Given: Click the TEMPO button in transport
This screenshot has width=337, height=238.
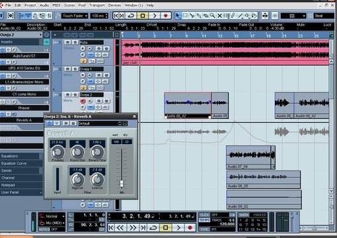Looking at the screenshot, I should click(204, 220).
